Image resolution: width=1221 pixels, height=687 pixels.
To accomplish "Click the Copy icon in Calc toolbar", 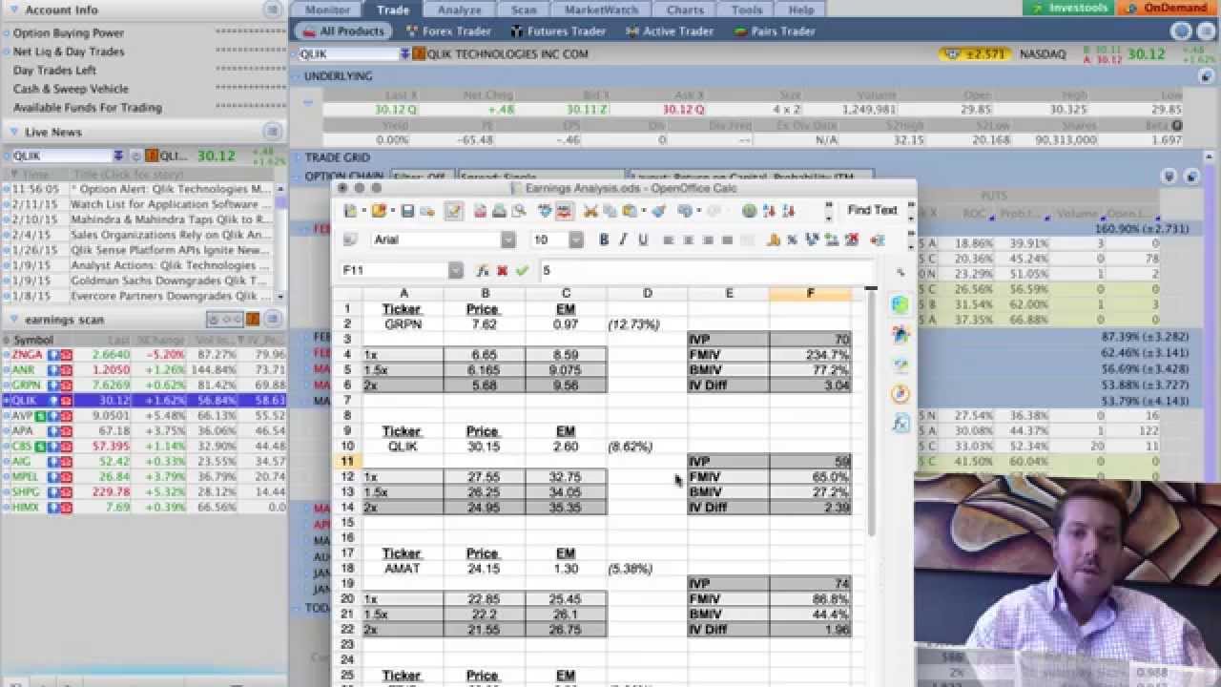I will (610, 211).
